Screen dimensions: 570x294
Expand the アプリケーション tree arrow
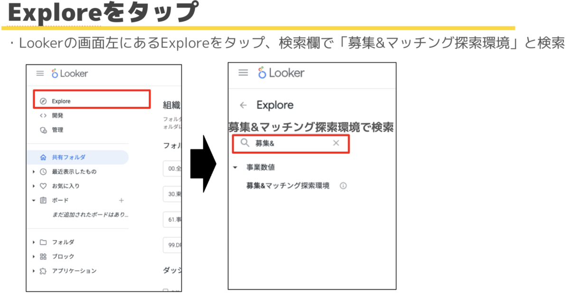34,271
